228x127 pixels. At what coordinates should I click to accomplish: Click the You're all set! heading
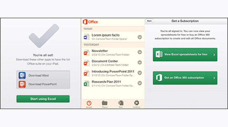pos(43,55)
